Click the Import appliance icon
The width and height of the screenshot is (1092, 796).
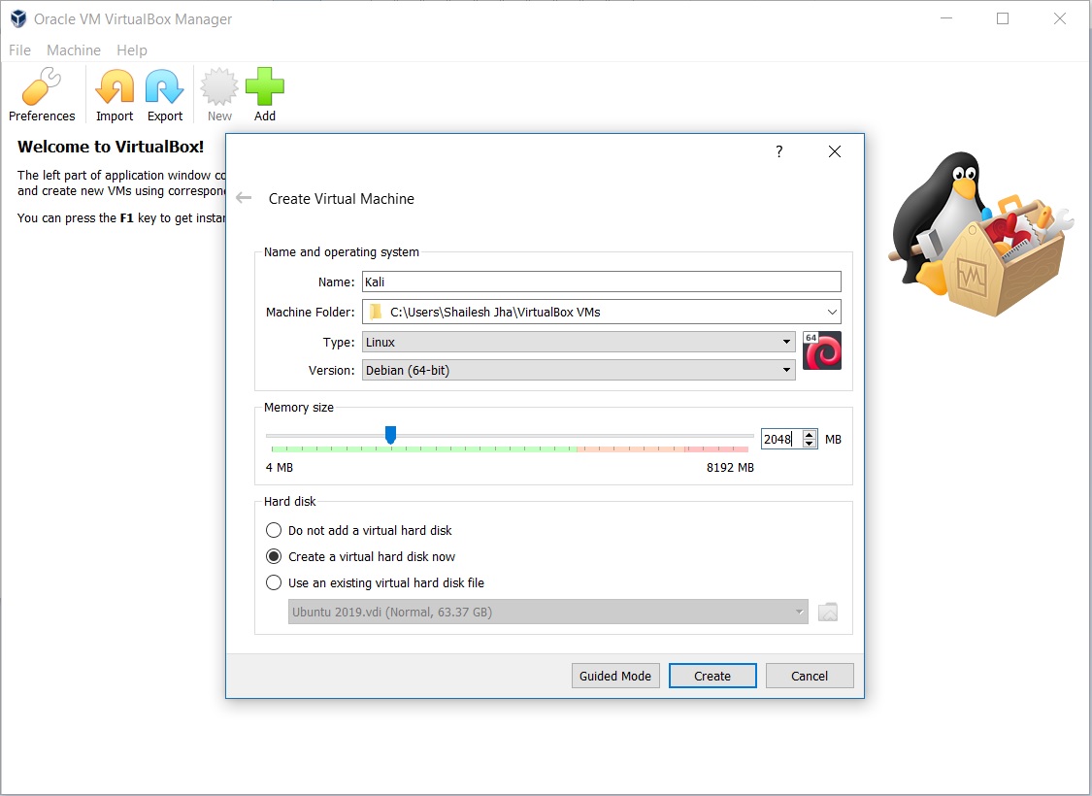115,95
